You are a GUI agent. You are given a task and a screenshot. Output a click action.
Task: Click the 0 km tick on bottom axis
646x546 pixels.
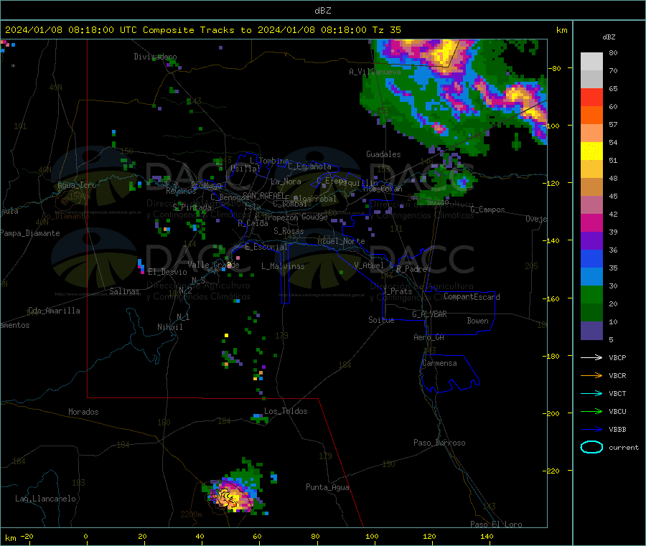85,537
